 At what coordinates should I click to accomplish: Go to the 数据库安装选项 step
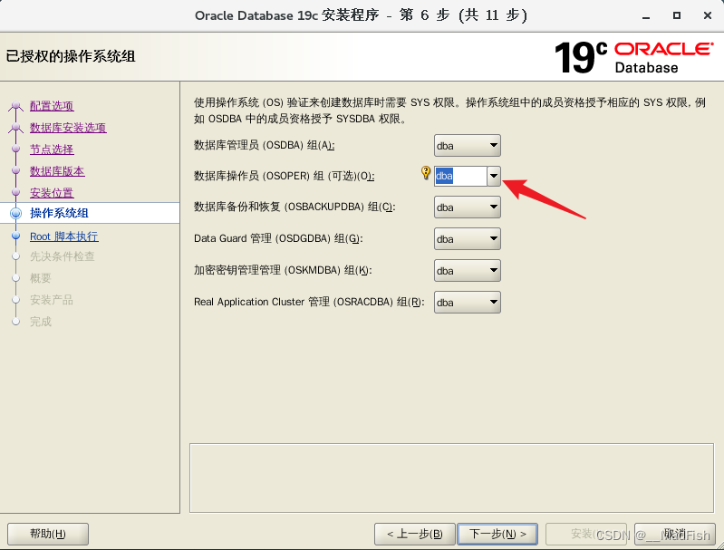click(x=68, y=128)
